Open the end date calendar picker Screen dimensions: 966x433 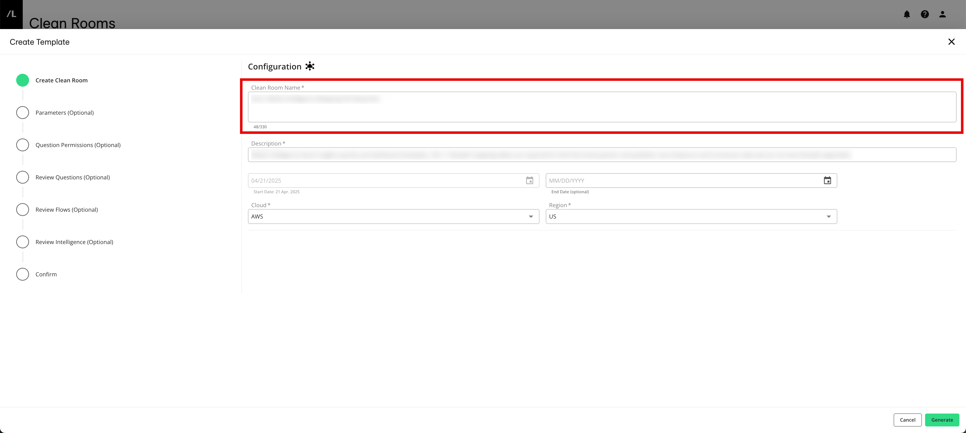pos(827,180)
